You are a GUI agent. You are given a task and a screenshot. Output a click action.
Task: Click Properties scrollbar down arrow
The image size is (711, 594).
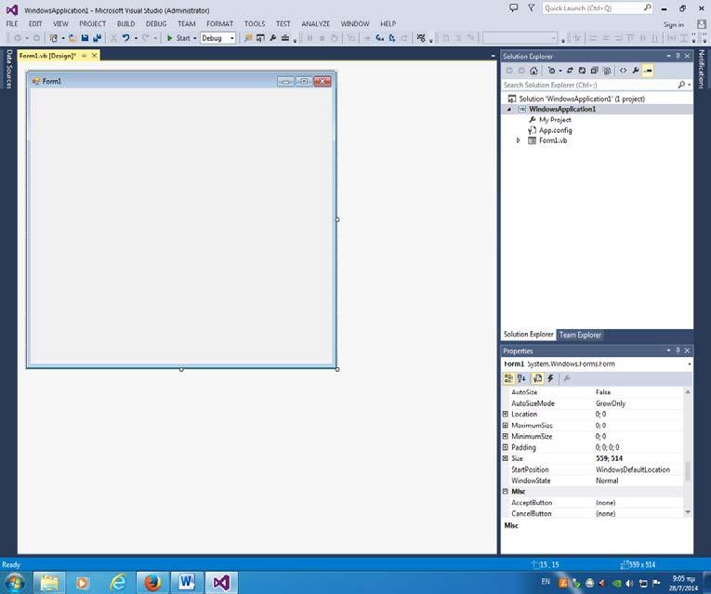tap(688, 512)
